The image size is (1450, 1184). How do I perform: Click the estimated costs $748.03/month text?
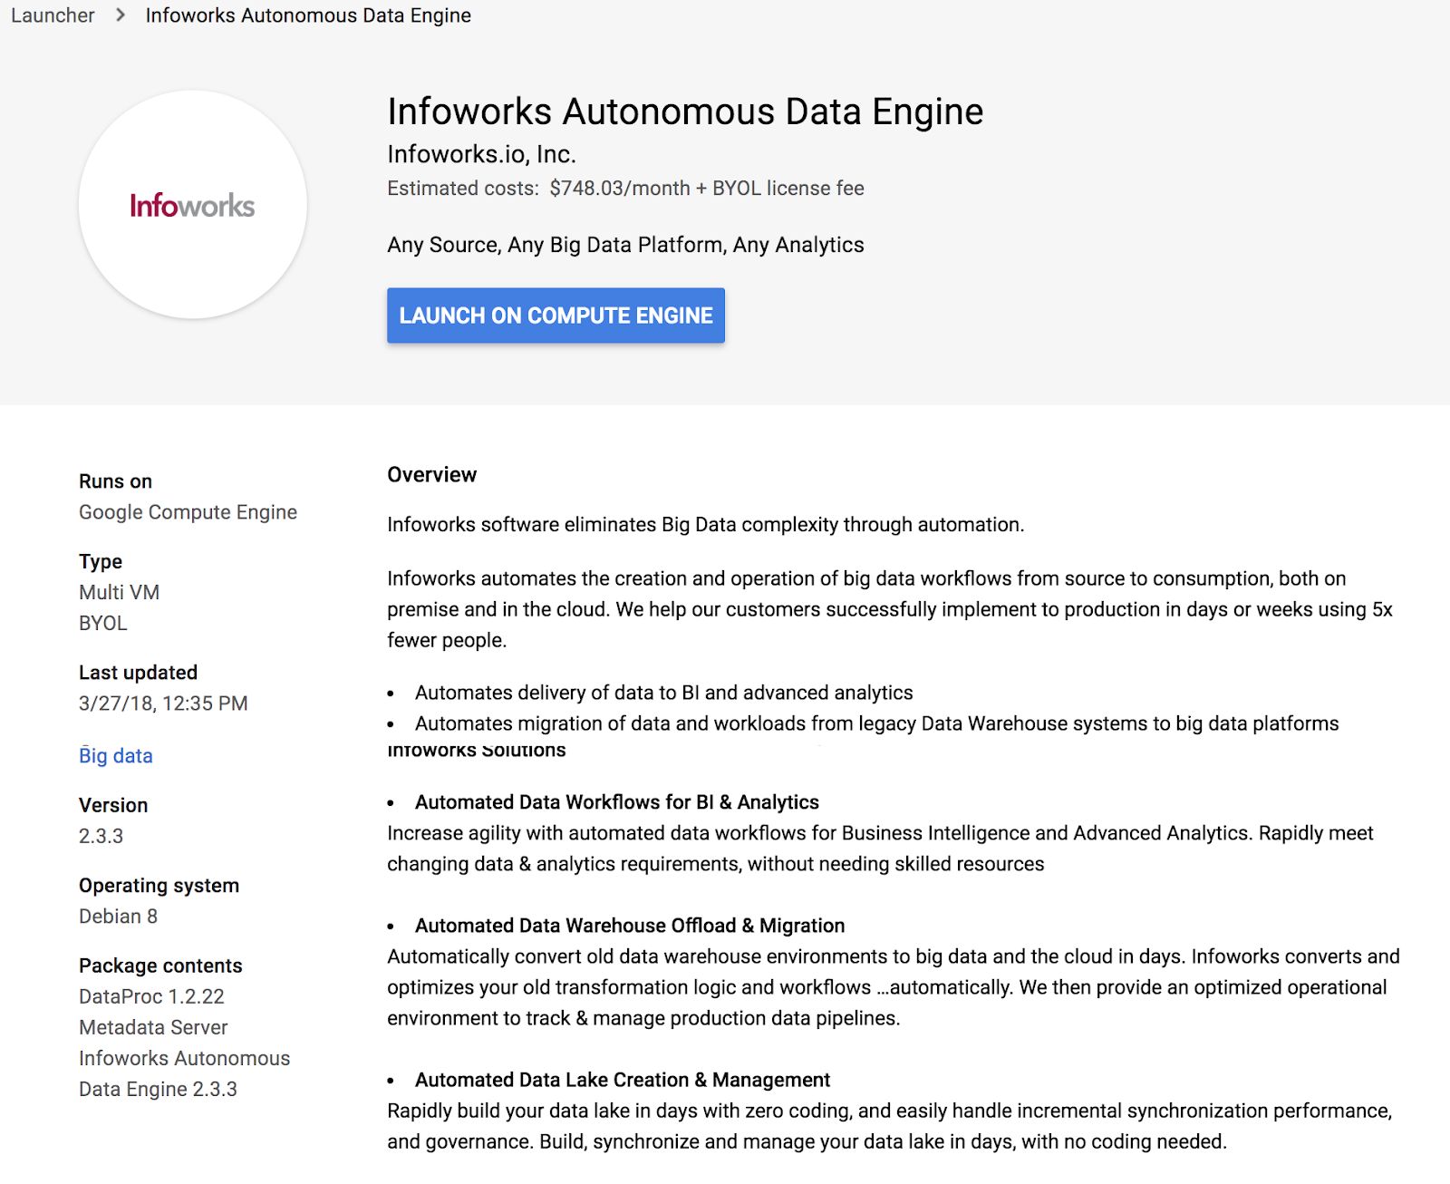pyautogui.click(x=625, y=189)
